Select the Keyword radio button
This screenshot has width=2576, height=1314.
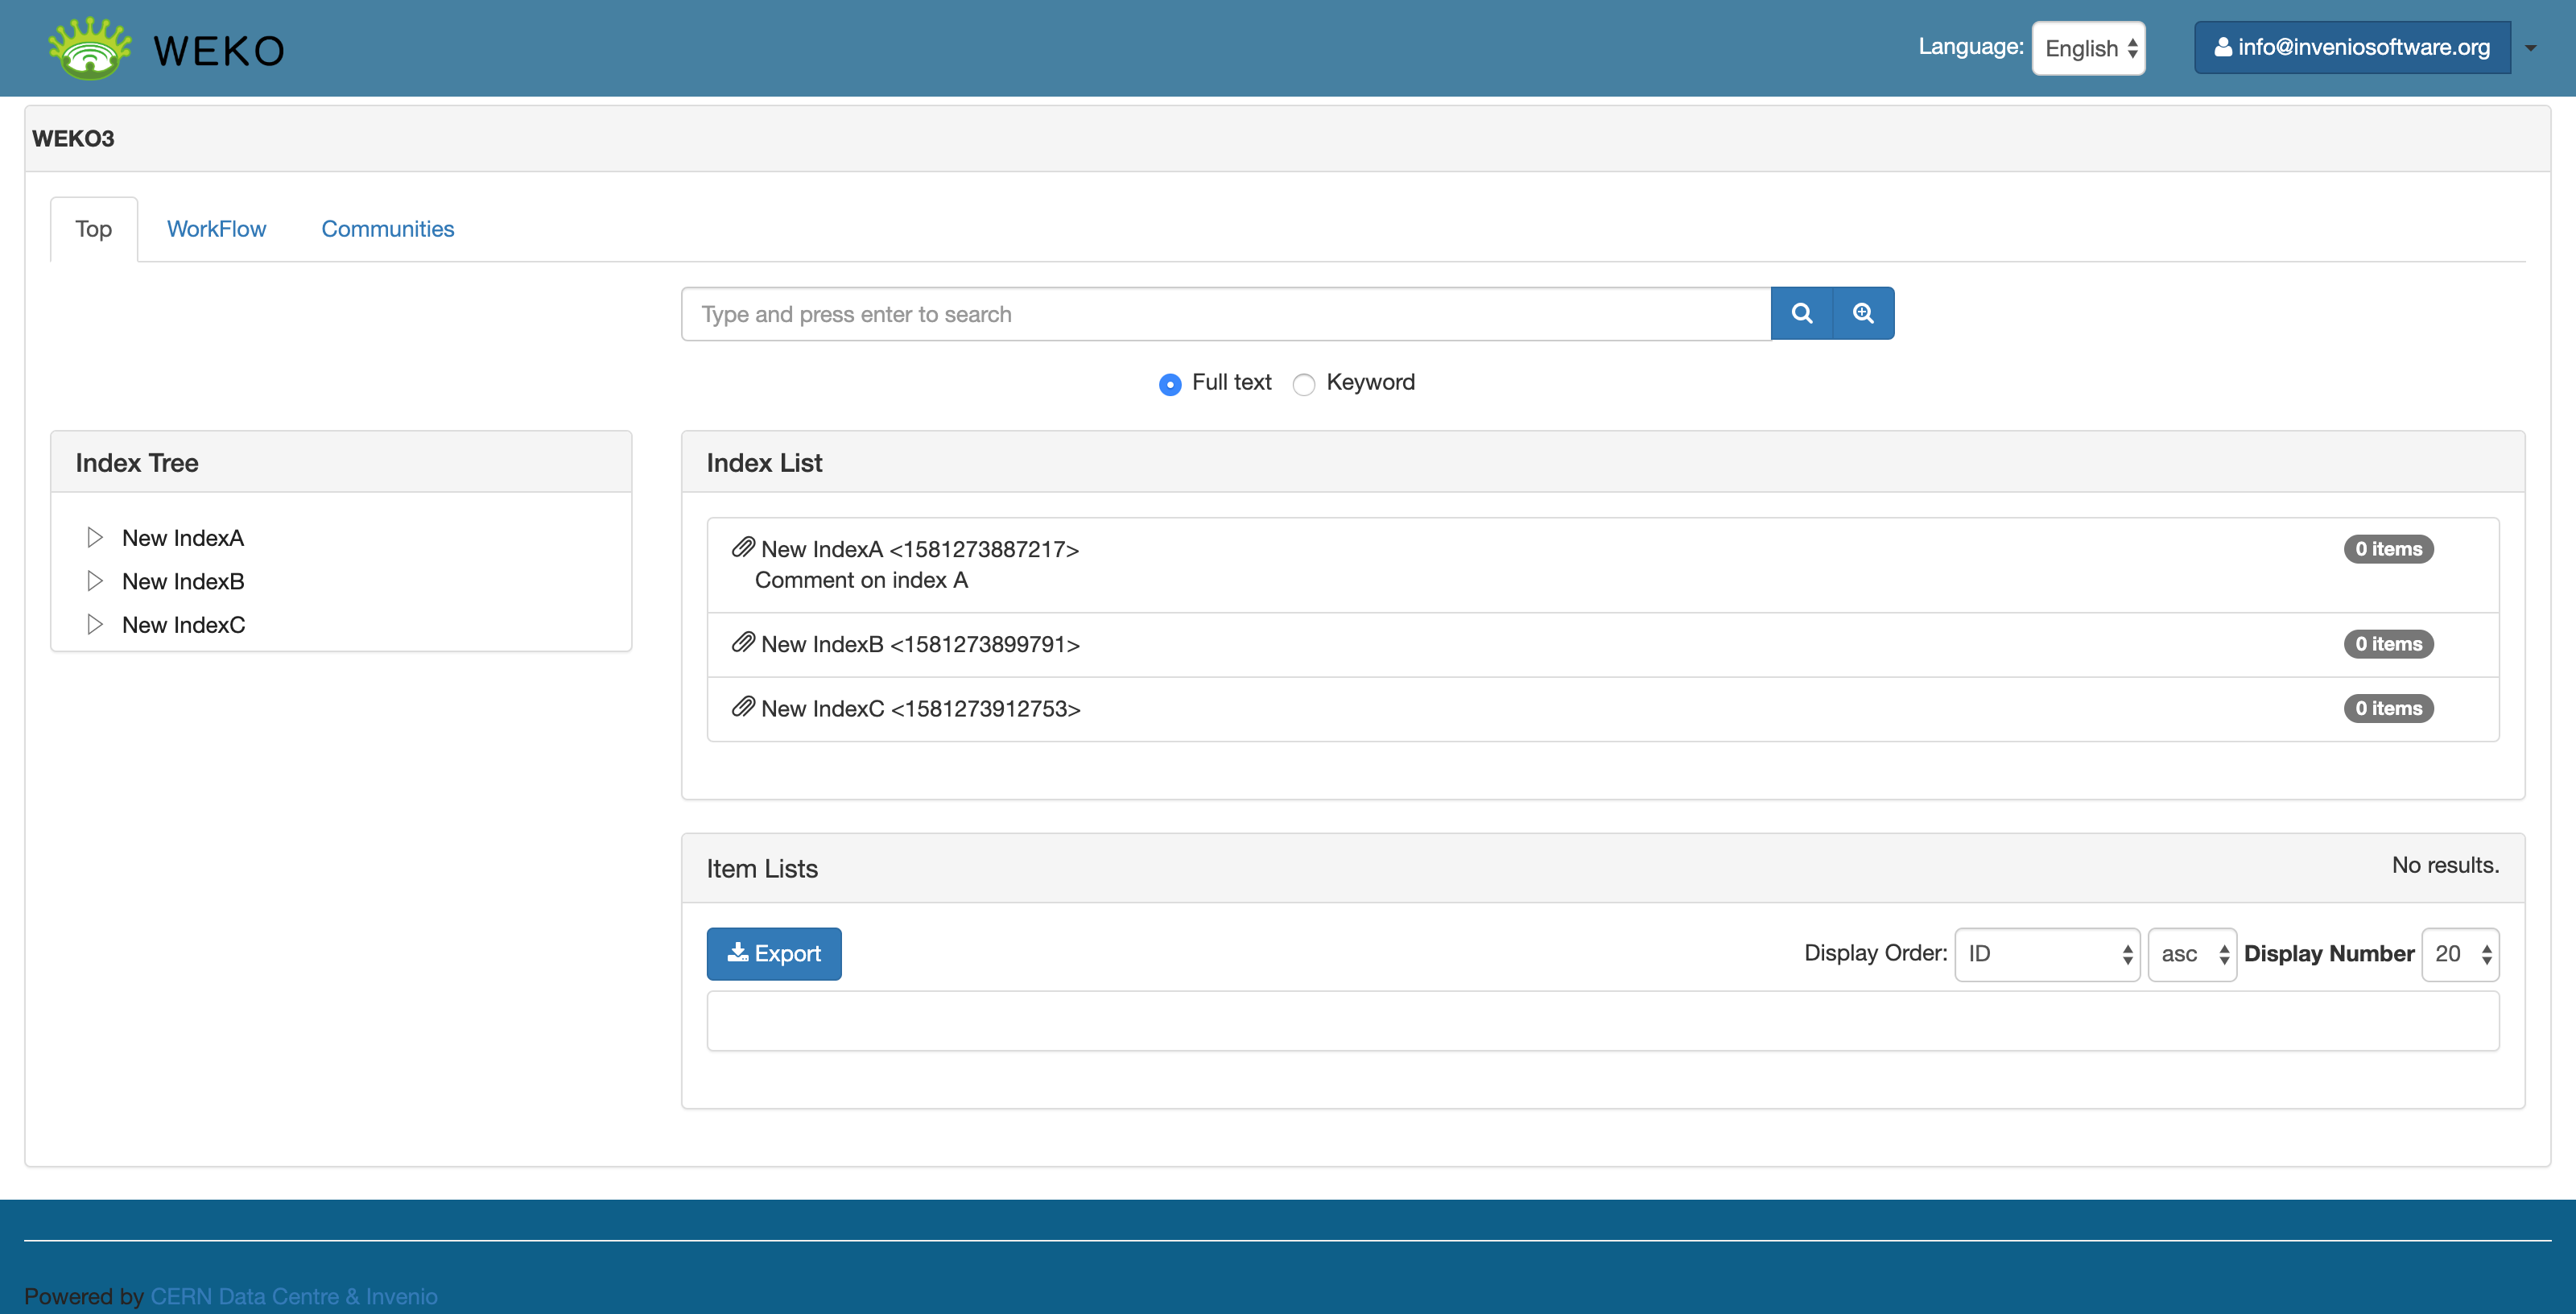1303,384
